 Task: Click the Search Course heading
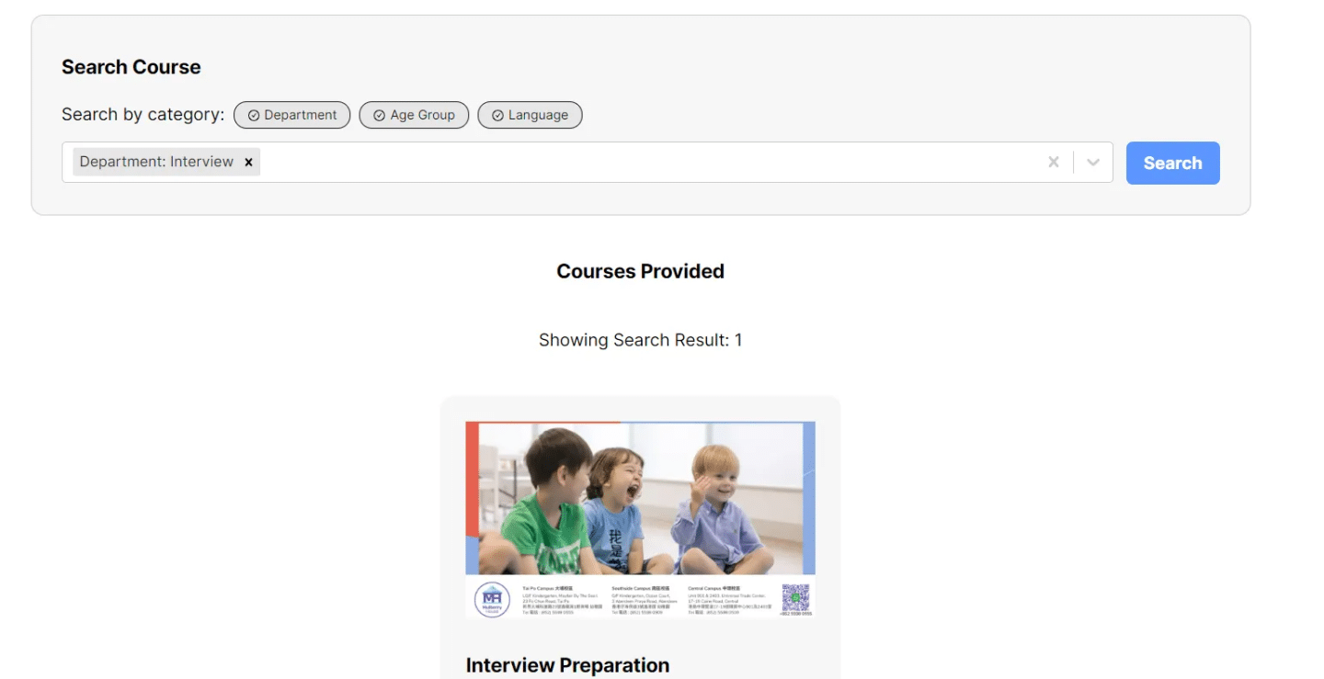point(131,67)
